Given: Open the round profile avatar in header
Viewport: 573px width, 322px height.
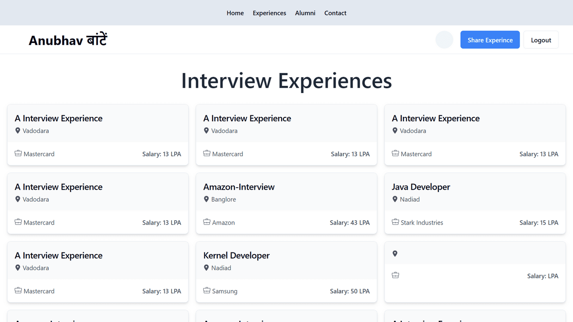Looking at the screenshot, I should click(x=444, y=40).
